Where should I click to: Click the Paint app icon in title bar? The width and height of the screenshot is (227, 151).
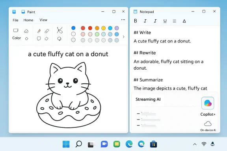(23, 12)
